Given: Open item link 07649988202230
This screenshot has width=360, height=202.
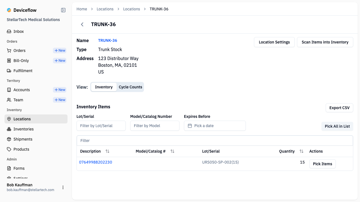Looking at the screenshot, I should (x=96, y=162).
